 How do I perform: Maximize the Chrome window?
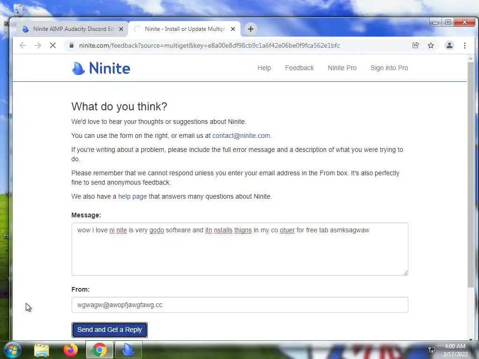[x=448, y=22]
